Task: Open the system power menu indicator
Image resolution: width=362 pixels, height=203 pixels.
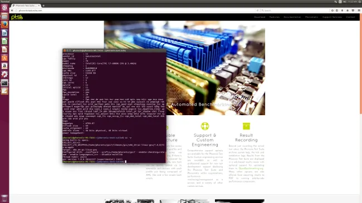Action: coord(359,2)
